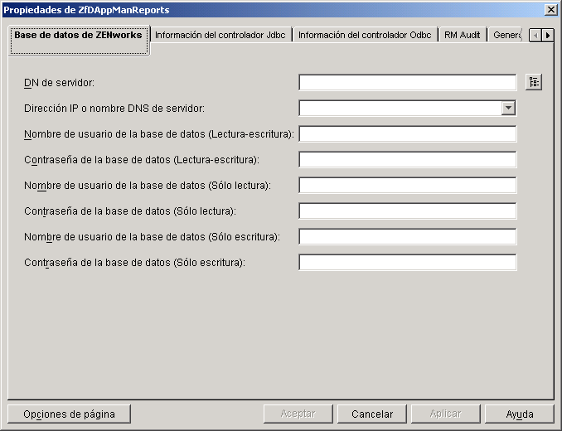Click the Opciones de página button
Viewport: 562px width, 431px height.
coord(69,414)
